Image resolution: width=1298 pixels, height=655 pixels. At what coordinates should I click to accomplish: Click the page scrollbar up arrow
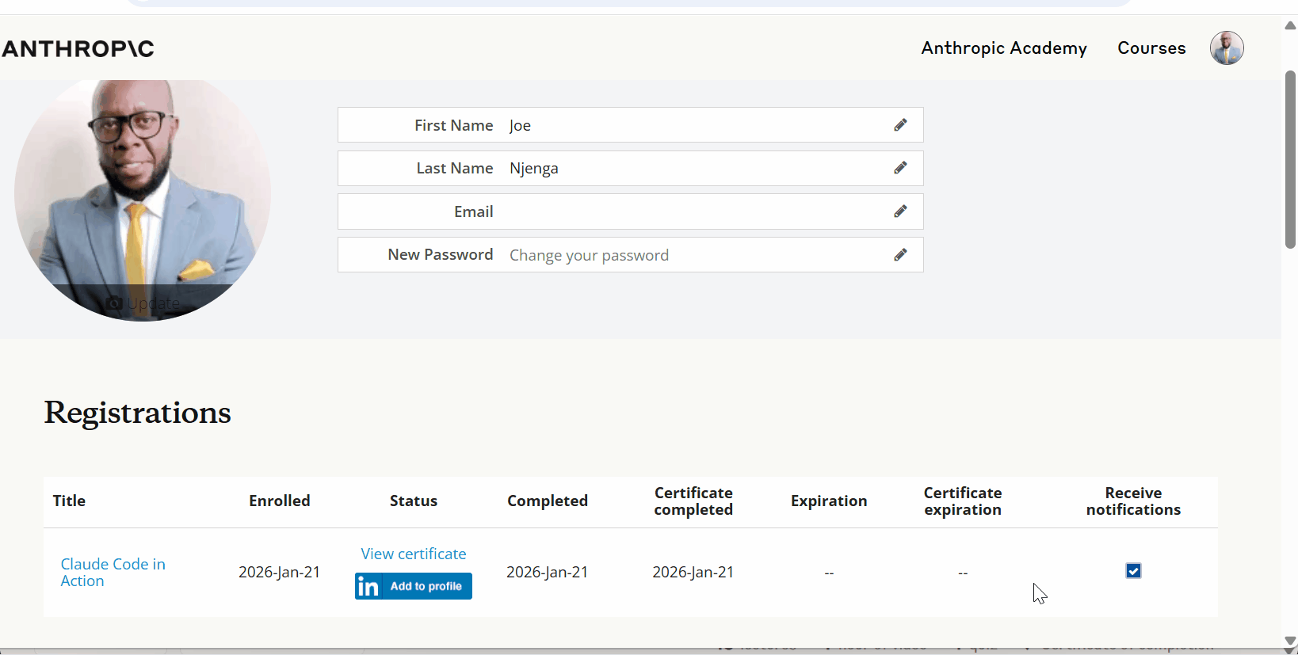[x=1290, y=25]
